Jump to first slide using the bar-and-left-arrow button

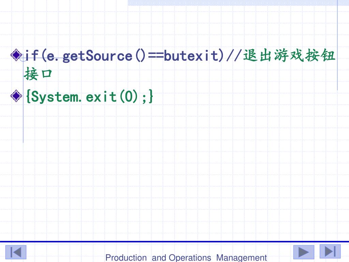pos(16,252)
